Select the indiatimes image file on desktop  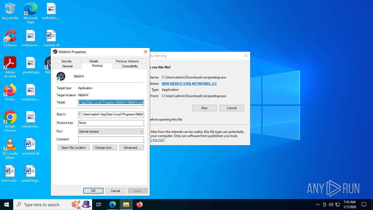pos(30,92)
